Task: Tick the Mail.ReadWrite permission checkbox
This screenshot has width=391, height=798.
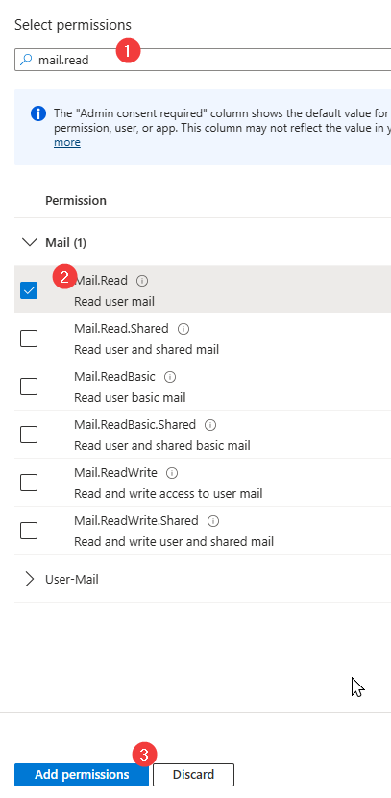Action: click(x=29, y=483)
